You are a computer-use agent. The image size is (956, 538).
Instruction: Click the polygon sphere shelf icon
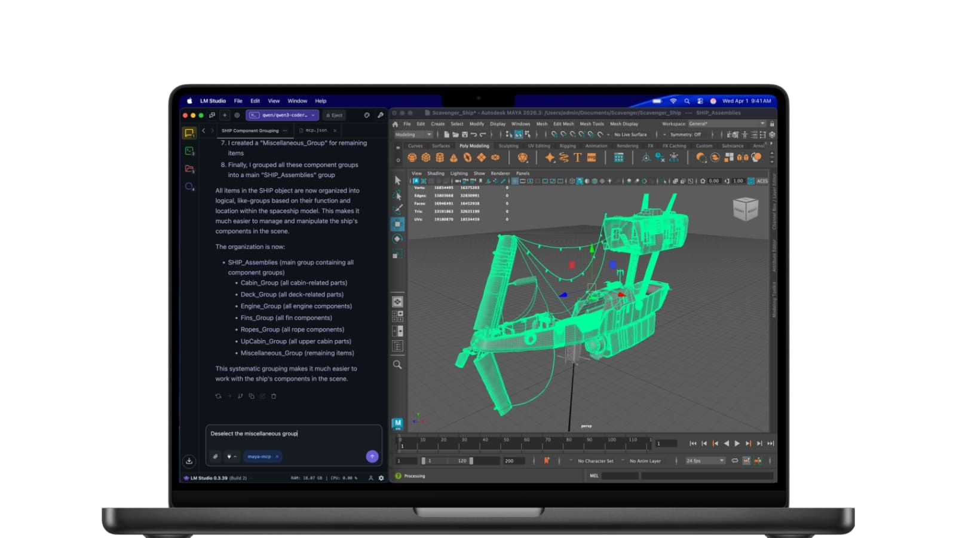pos(412,158)
